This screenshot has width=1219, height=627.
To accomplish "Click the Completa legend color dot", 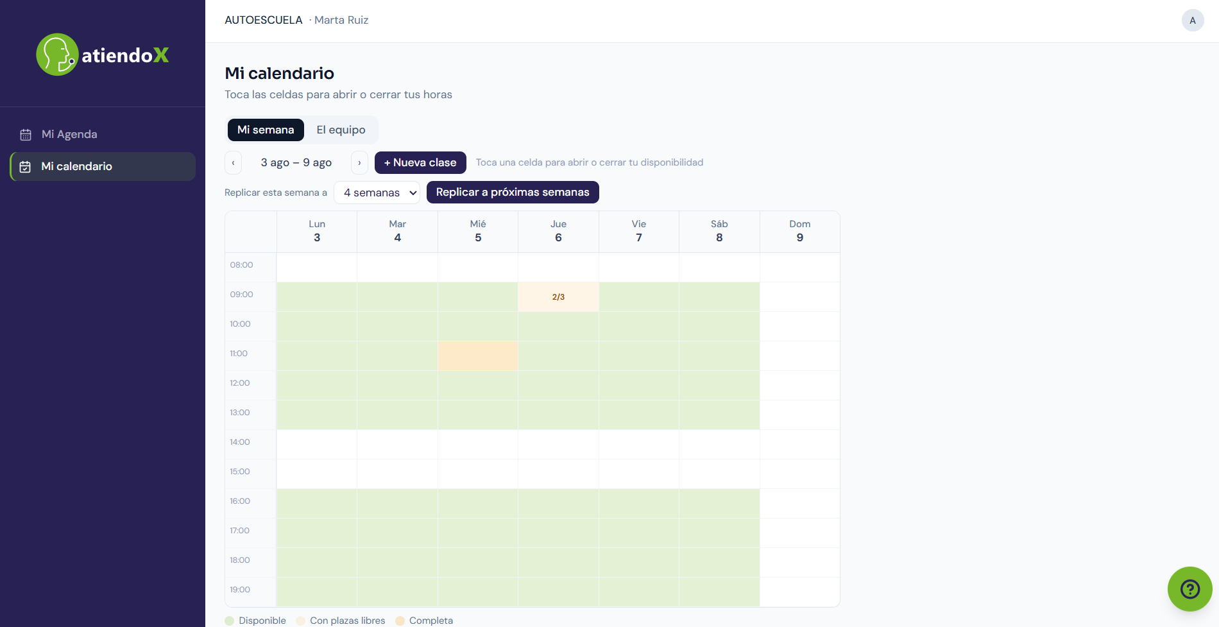I will click(x=400, y=621).
